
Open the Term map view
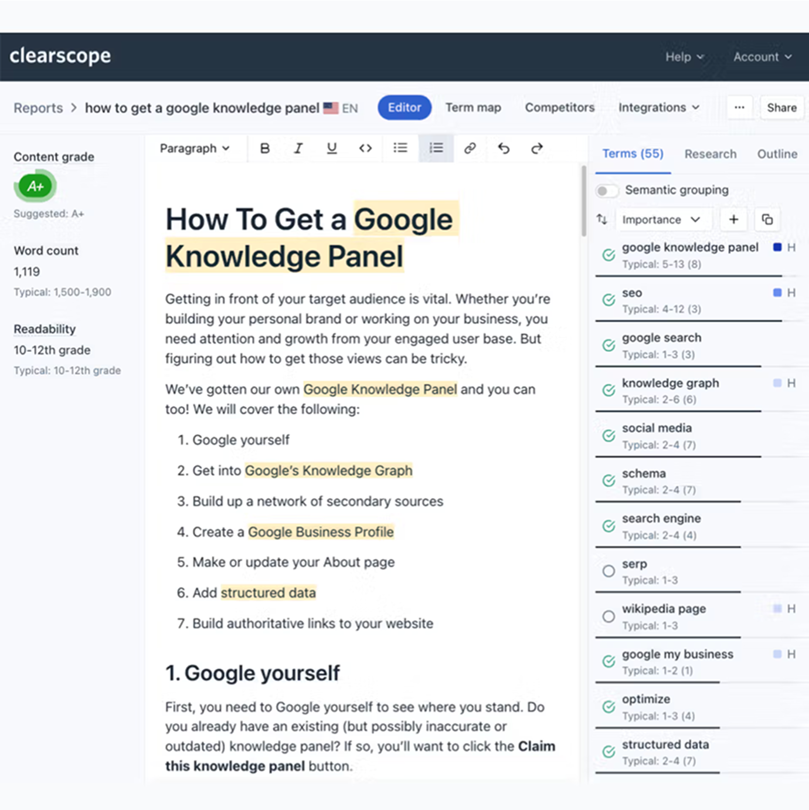[x=473, y=107]
